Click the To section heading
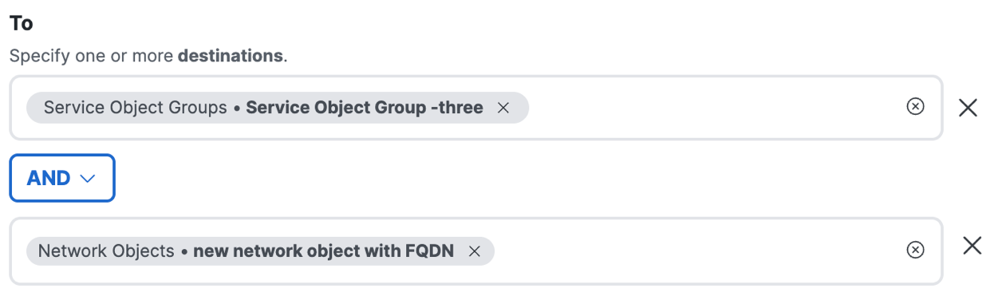 pyautogui.click(x=22, y=24)
